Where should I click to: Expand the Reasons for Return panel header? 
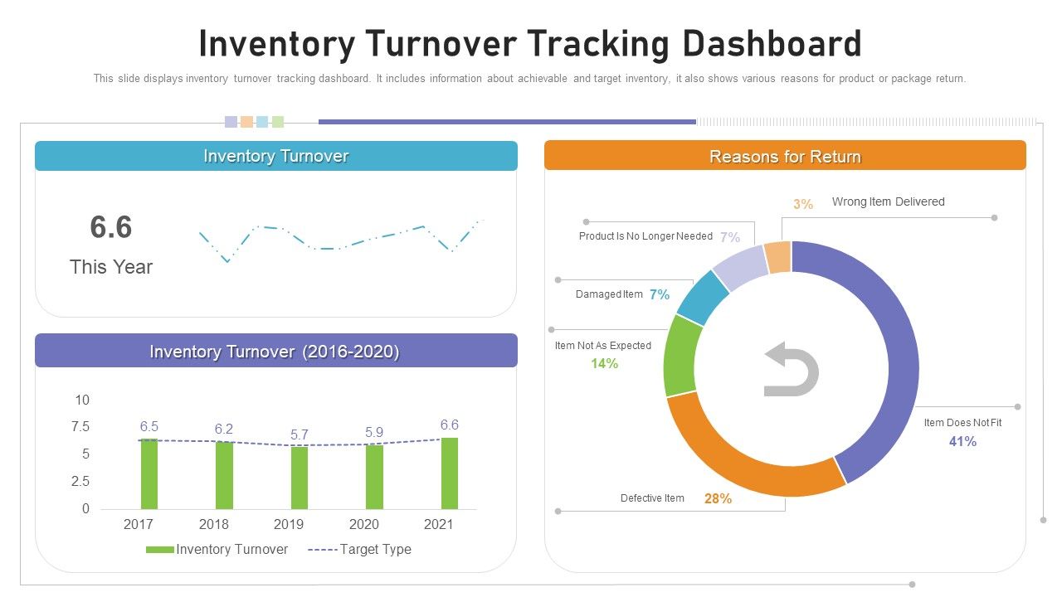click(785, 156)
